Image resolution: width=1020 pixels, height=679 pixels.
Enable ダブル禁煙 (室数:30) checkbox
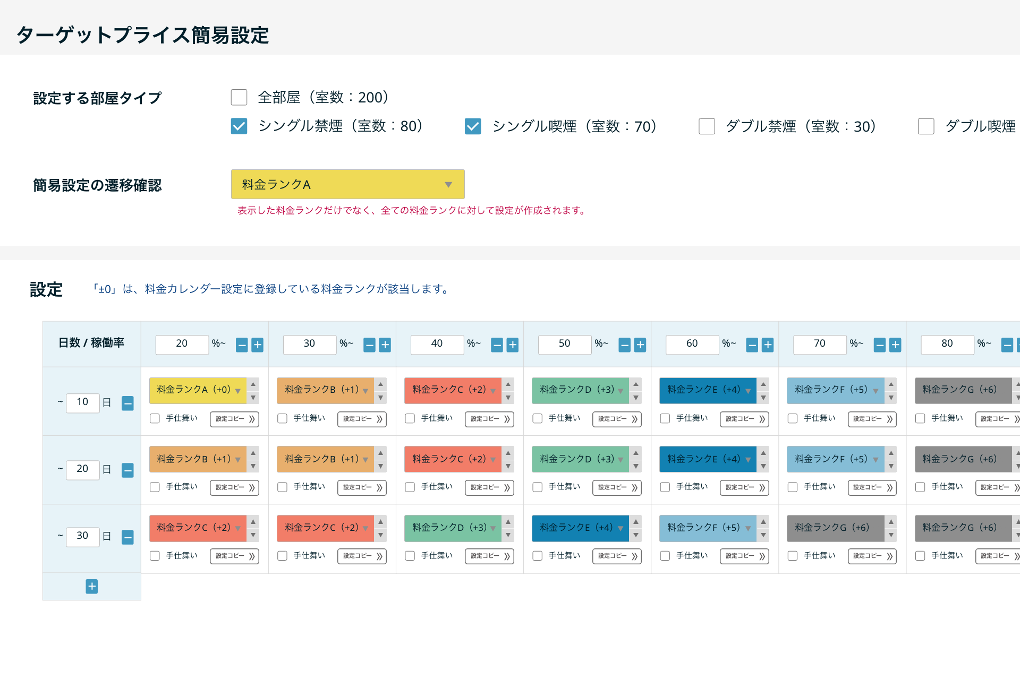[707, 126]
